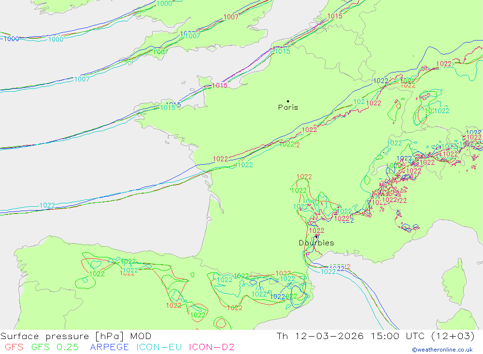Click the cyan 1022 label over Atlantic
The width and height of the screenshot is (483, 354).
(47, 205)
